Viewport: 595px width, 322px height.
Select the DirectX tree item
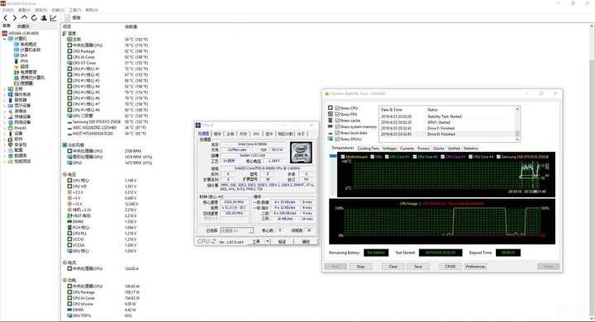(x=17, y=128)
